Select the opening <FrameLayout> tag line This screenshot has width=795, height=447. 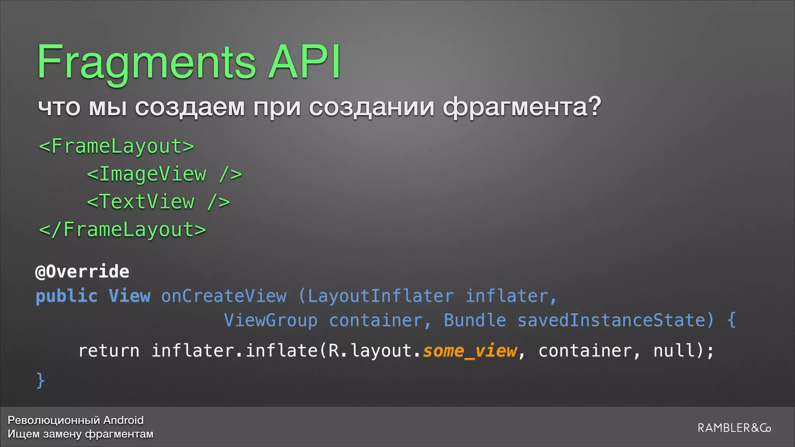tap(116, 147)
